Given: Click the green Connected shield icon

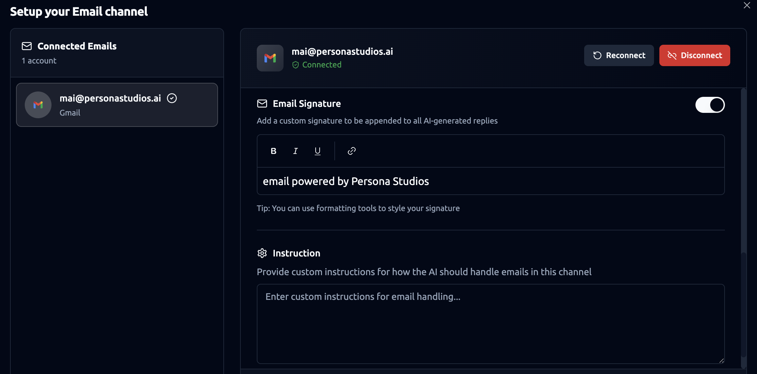Looking at the screenshot, I should coord(296,65).
